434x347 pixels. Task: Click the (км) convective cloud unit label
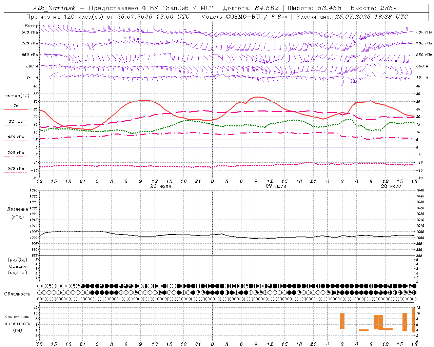pos(18,330)
